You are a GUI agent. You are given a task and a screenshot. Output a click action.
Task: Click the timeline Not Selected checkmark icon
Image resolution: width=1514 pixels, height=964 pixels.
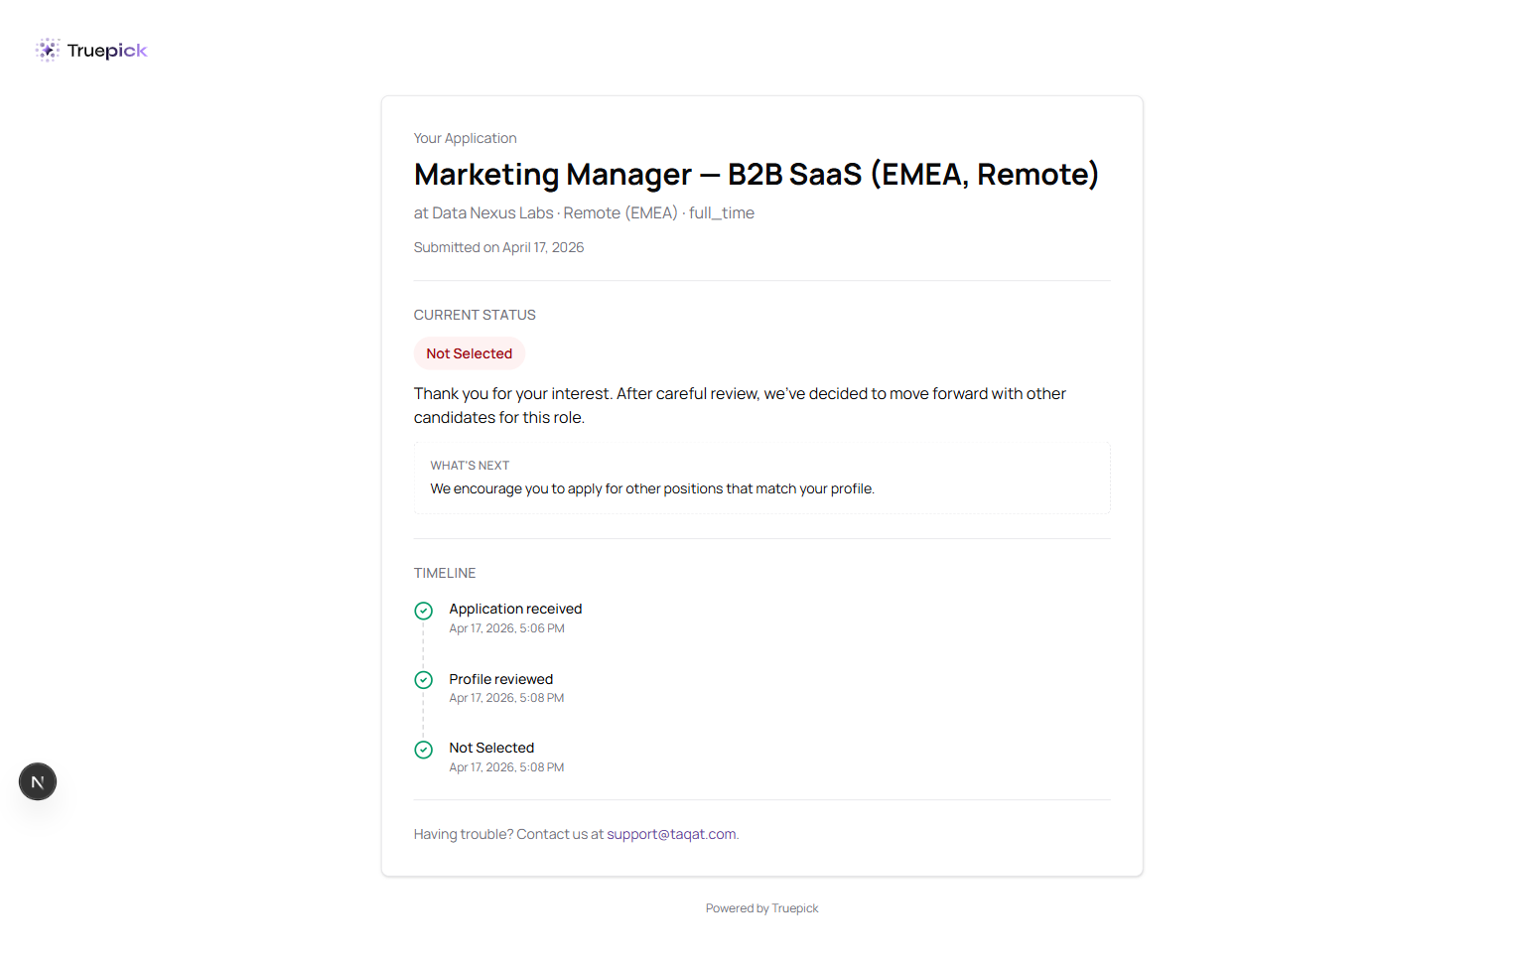(424, 750)
